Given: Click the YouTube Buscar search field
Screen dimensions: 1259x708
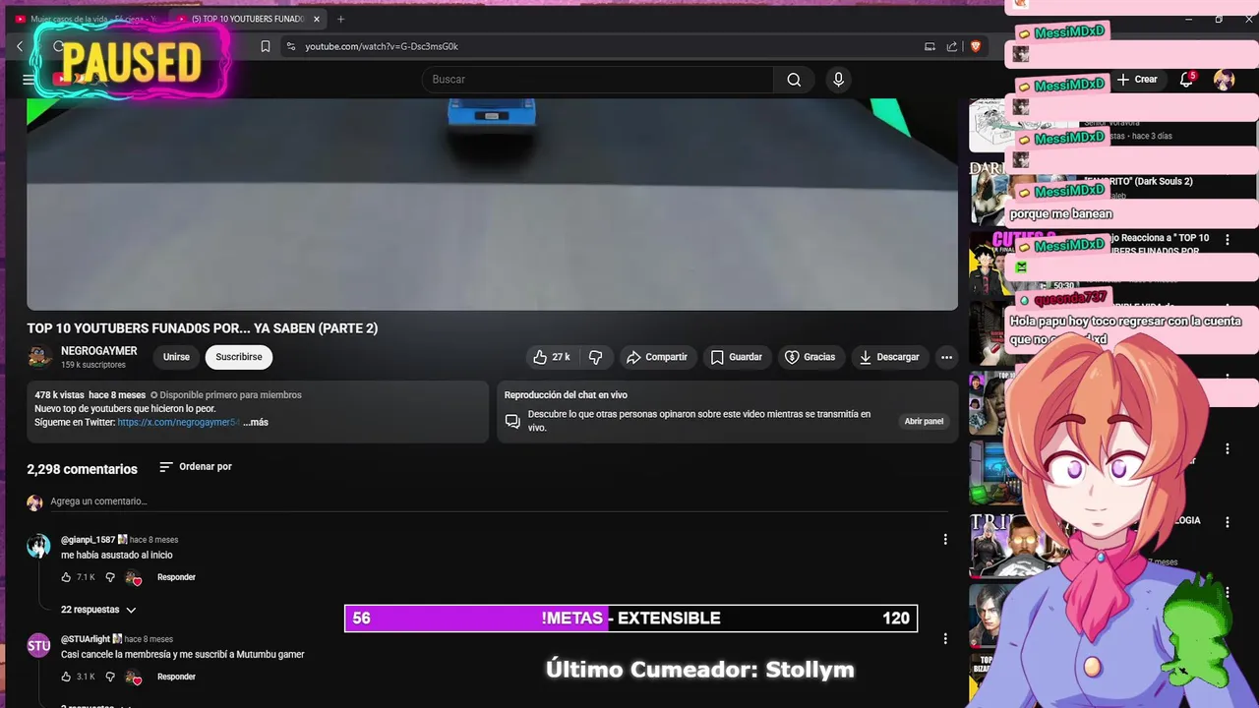Looking at the screenshot, I should (x=598, y=80).
